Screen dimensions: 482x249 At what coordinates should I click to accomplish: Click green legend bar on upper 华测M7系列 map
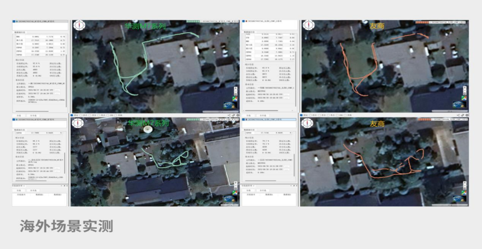[192, 21]
